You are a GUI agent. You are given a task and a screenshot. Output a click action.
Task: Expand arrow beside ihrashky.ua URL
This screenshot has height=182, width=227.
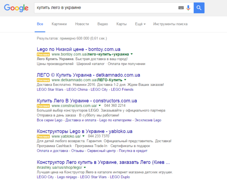coord(85,168)
